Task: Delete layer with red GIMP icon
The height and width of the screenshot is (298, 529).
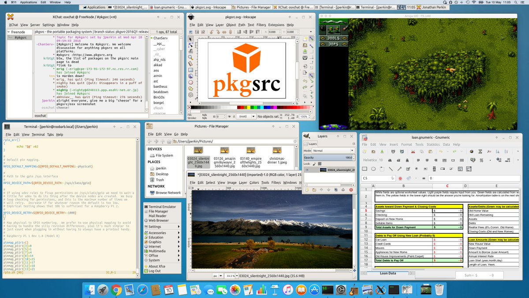Action: [351, 189]
